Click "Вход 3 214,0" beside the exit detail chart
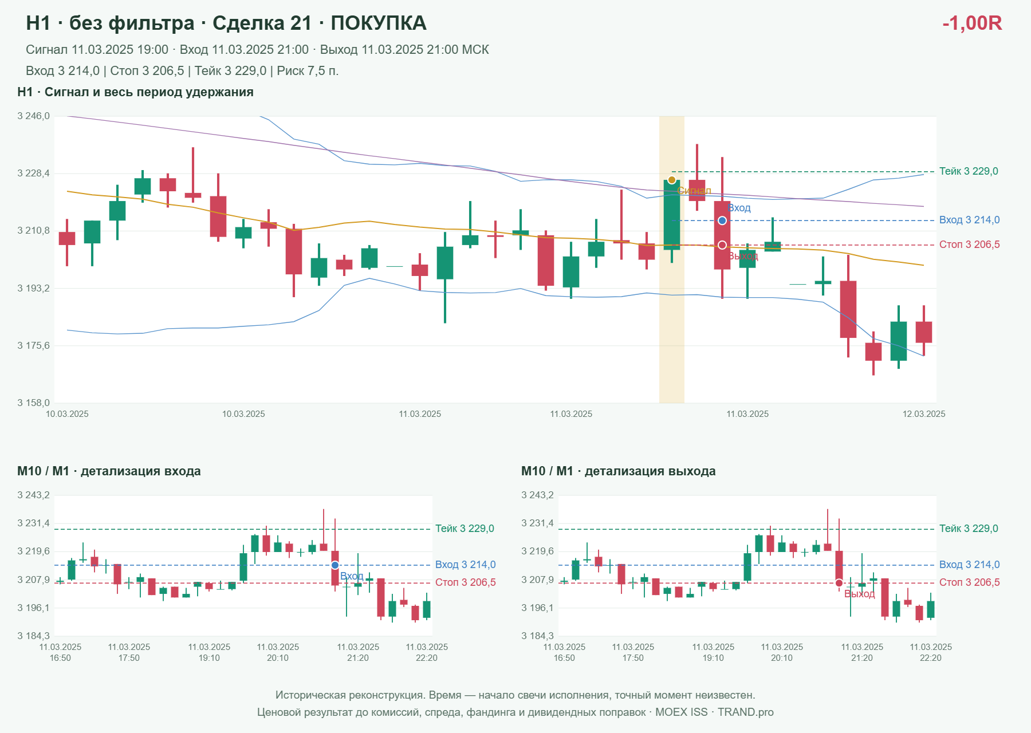The image size is (1031, 733). (969, 565)
